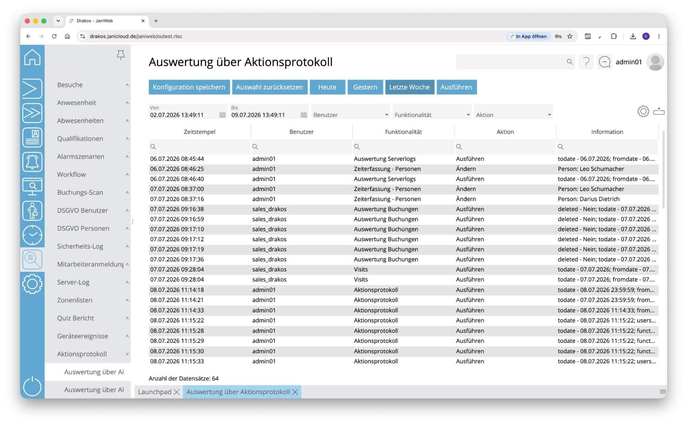
Task: Click the settings gear in the blue sidebar
Action: point(32,284)
